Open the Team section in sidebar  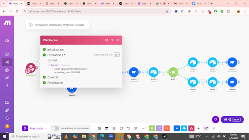(x=7, y=54)
